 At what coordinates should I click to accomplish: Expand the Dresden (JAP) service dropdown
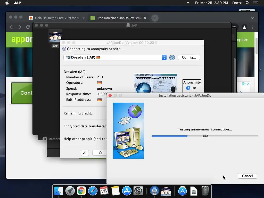164,57
